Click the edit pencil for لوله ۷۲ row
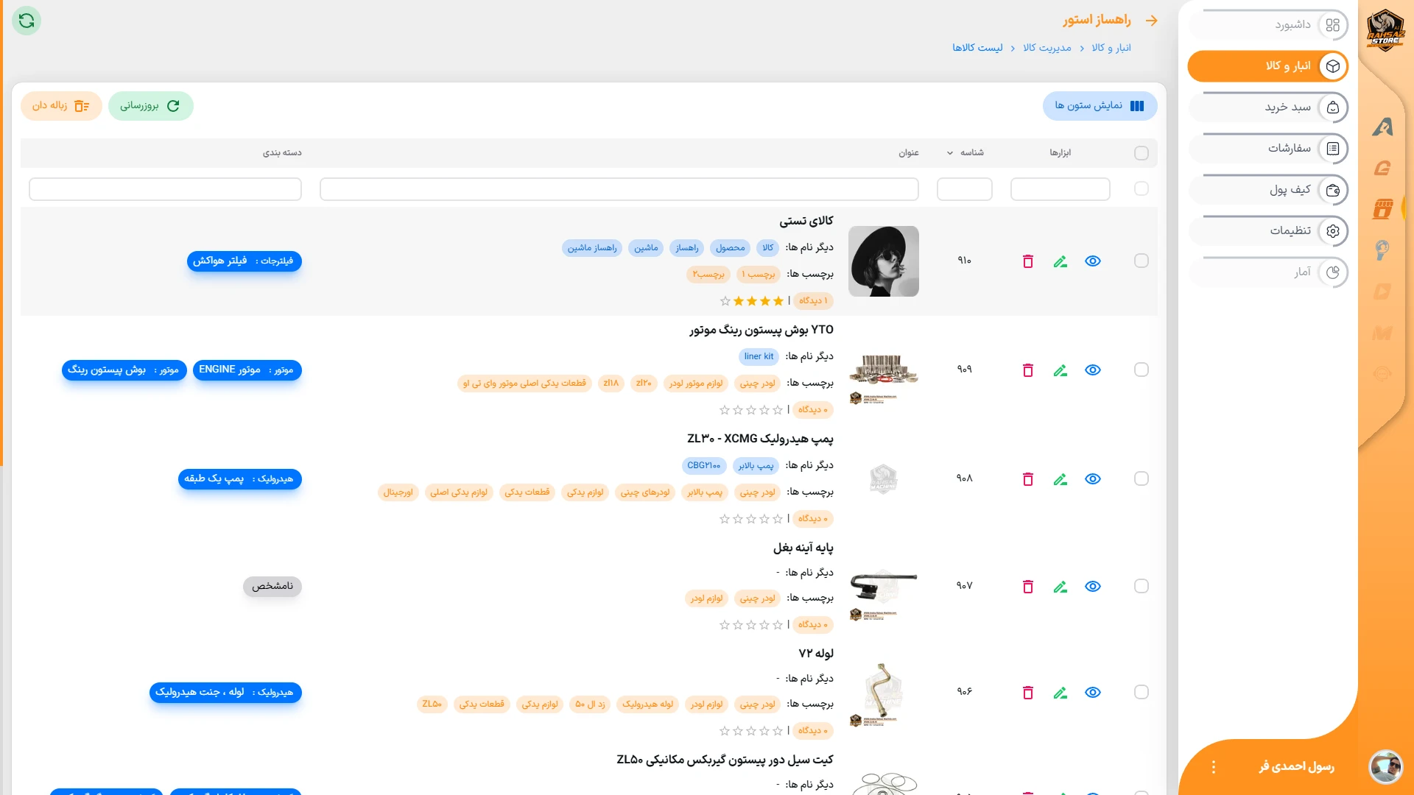The height and width of the screenshot is (795, 1414). [1060, 693]
